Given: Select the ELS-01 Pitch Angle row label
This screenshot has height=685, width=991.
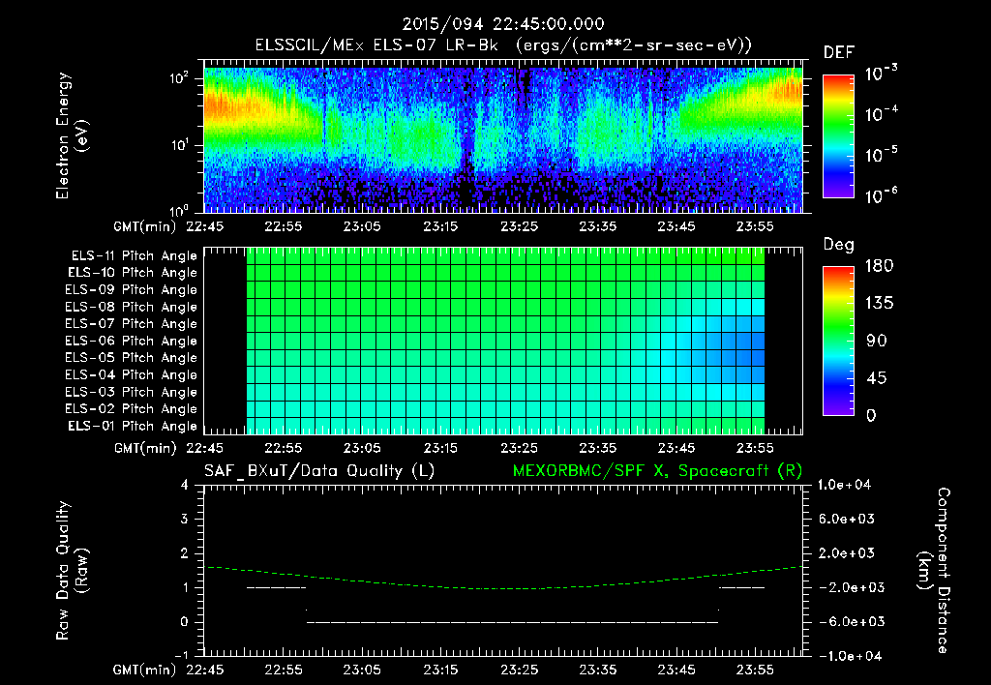Looking at the screenshot, I should (132, 426).
